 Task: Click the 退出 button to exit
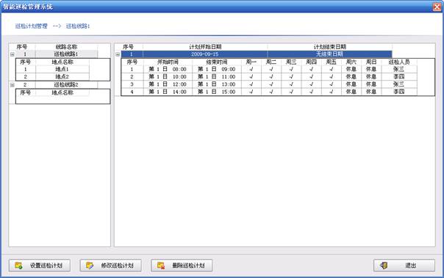[x=404, y=266]
